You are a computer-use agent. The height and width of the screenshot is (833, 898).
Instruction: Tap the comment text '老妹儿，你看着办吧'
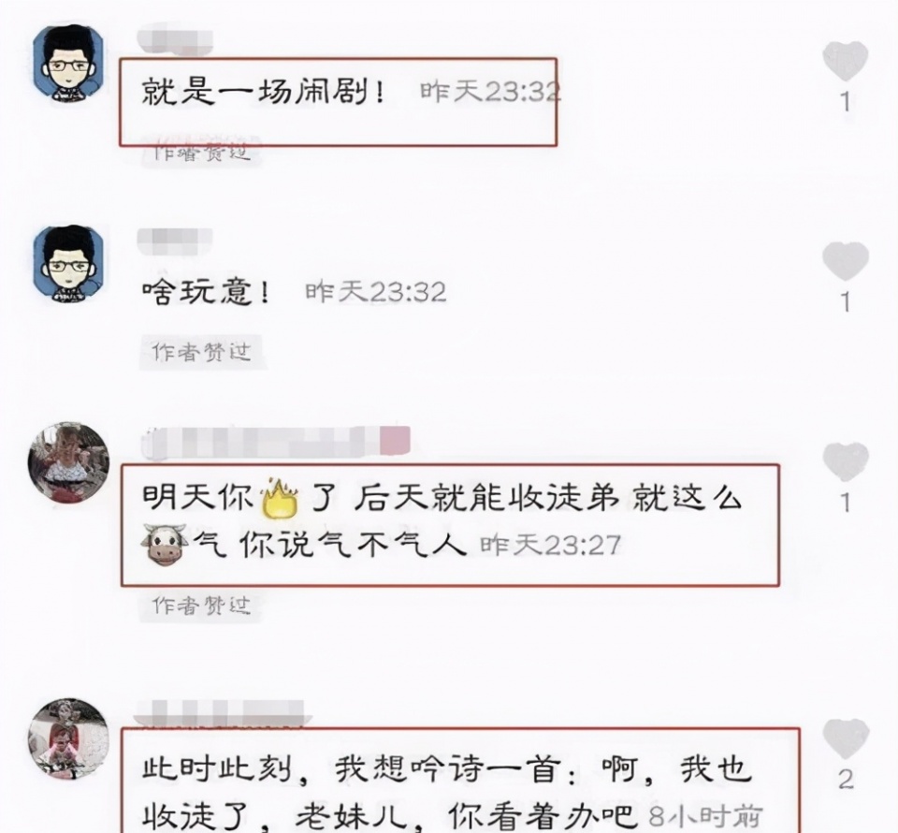click(468, 815)
